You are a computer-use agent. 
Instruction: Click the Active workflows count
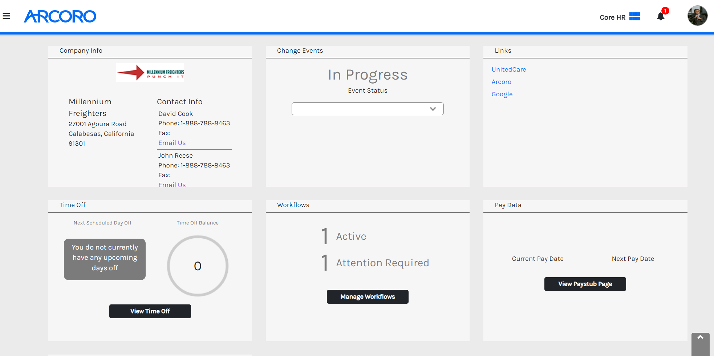pyautogui.click(x=325, y=236)
